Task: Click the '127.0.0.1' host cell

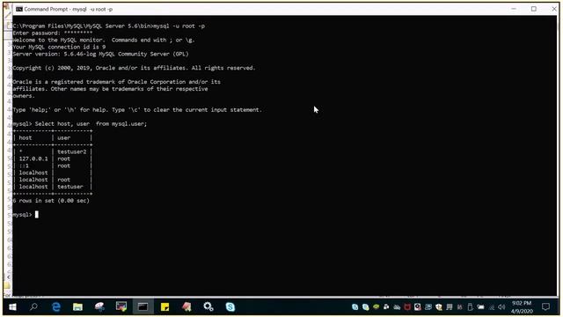Action: pyautogui.click(x=33, y=158)
